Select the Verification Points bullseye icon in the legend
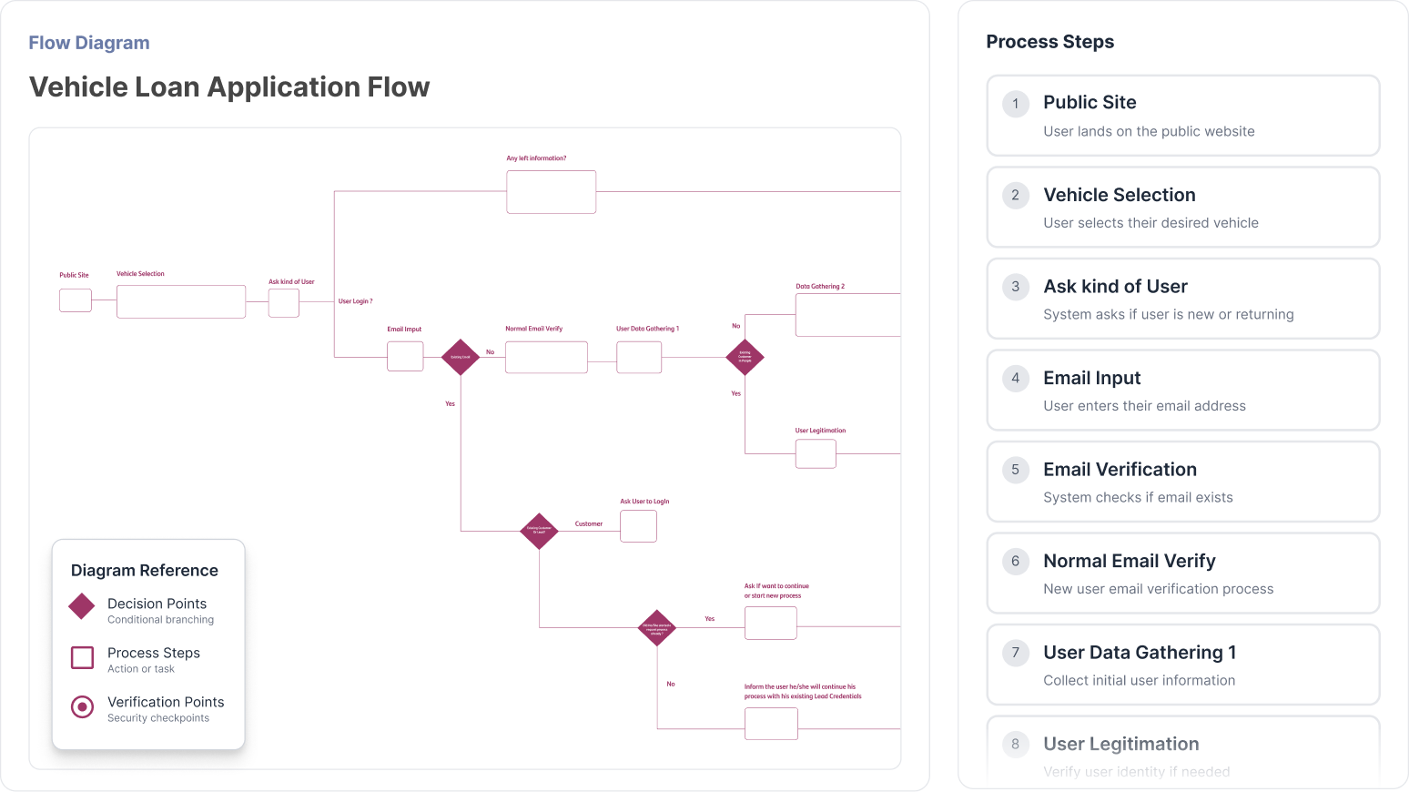The width and height of the screenshot is (1409, 792). (x=82, y=706)
